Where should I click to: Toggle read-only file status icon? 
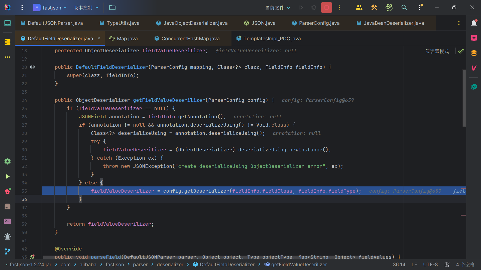click(x=447, y=264)
